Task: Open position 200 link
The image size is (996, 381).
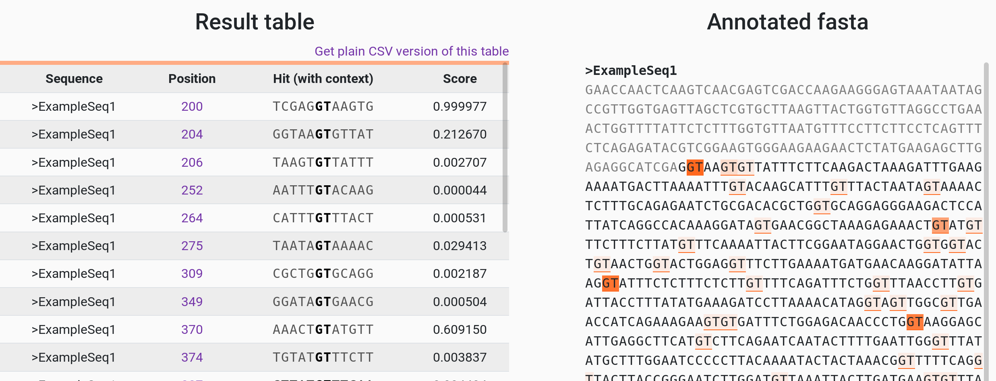Action: coord(192,106)
